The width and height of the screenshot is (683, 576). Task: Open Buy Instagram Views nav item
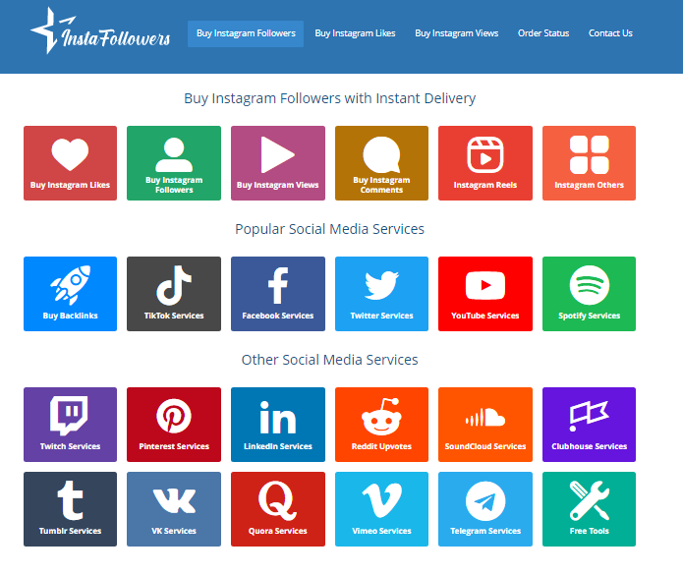click(457, 33)
